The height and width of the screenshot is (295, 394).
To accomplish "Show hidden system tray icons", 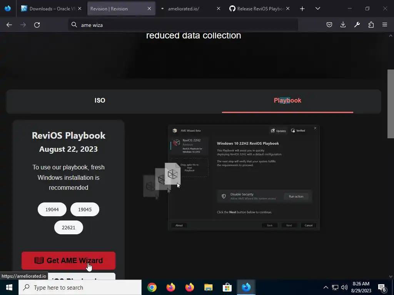I will [x=326, y=287].
